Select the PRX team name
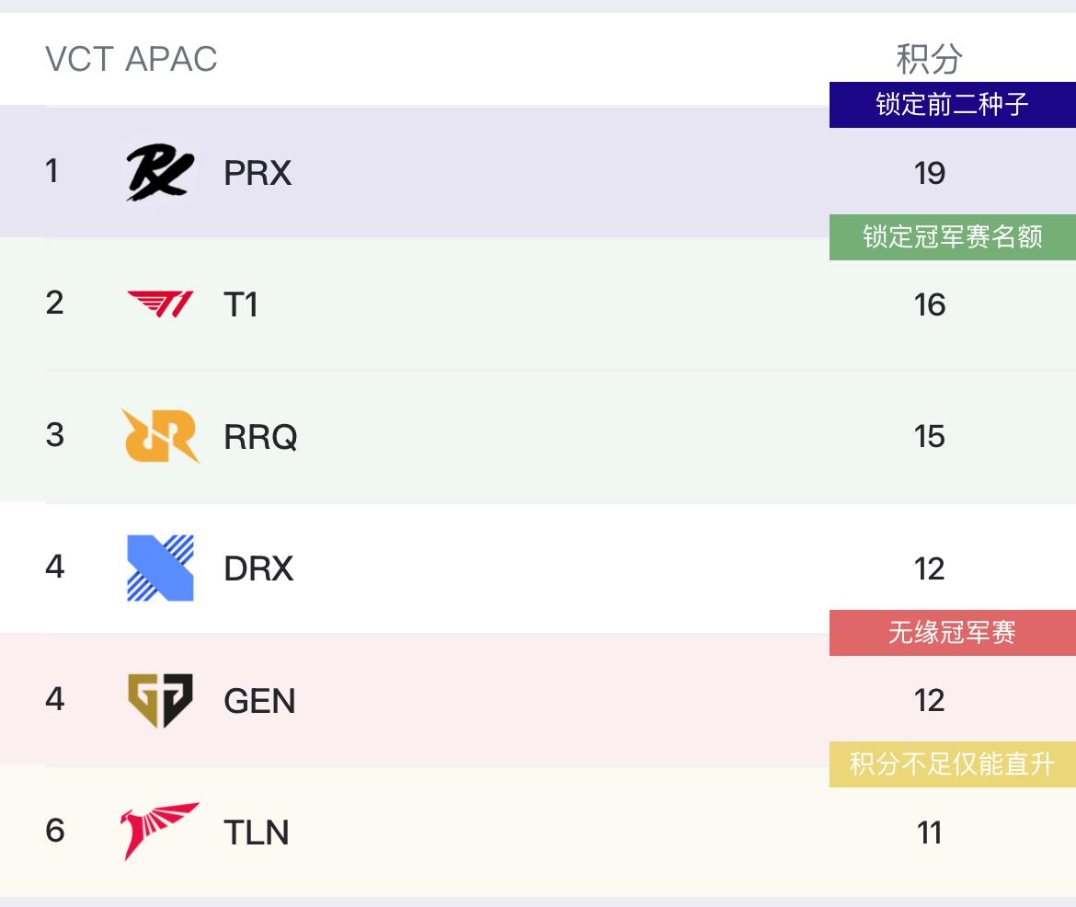The image size is (1076, 907). pos(258,173)
